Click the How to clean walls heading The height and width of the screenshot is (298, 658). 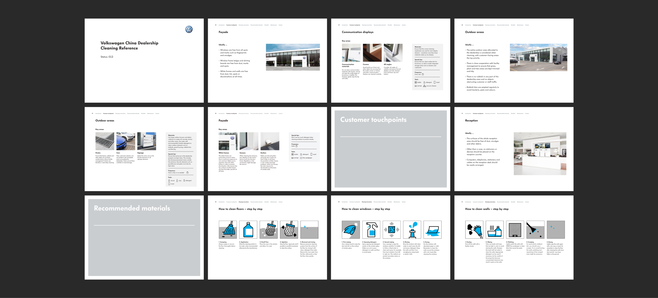click(x=487, y=209)
